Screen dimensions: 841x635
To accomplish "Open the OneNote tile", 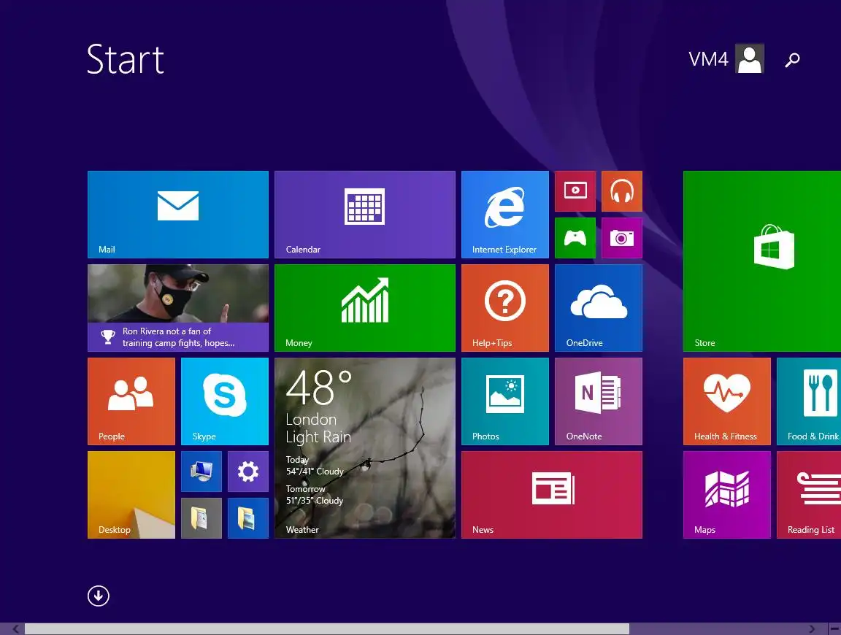I will [599, 401].
